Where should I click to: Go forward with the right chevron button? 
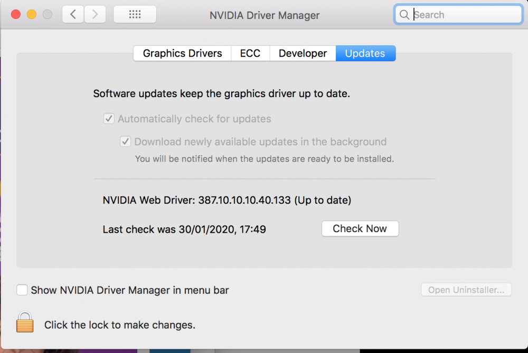[x=95, y=14]
